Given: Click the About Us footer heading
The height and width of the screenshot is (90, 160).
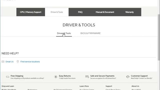Looking at the screenshot, I should coord(135,86).
